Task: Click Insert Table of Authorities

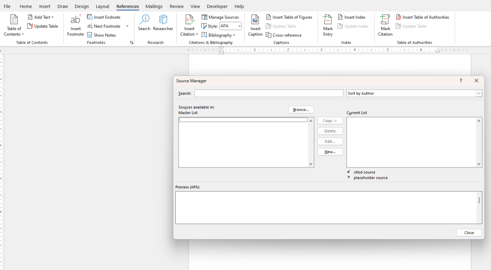Action: [423, 17]
